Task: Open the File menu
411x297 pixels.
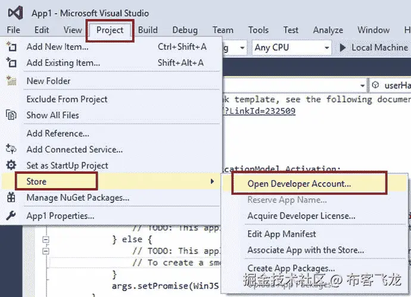Action: coord(13,30)
